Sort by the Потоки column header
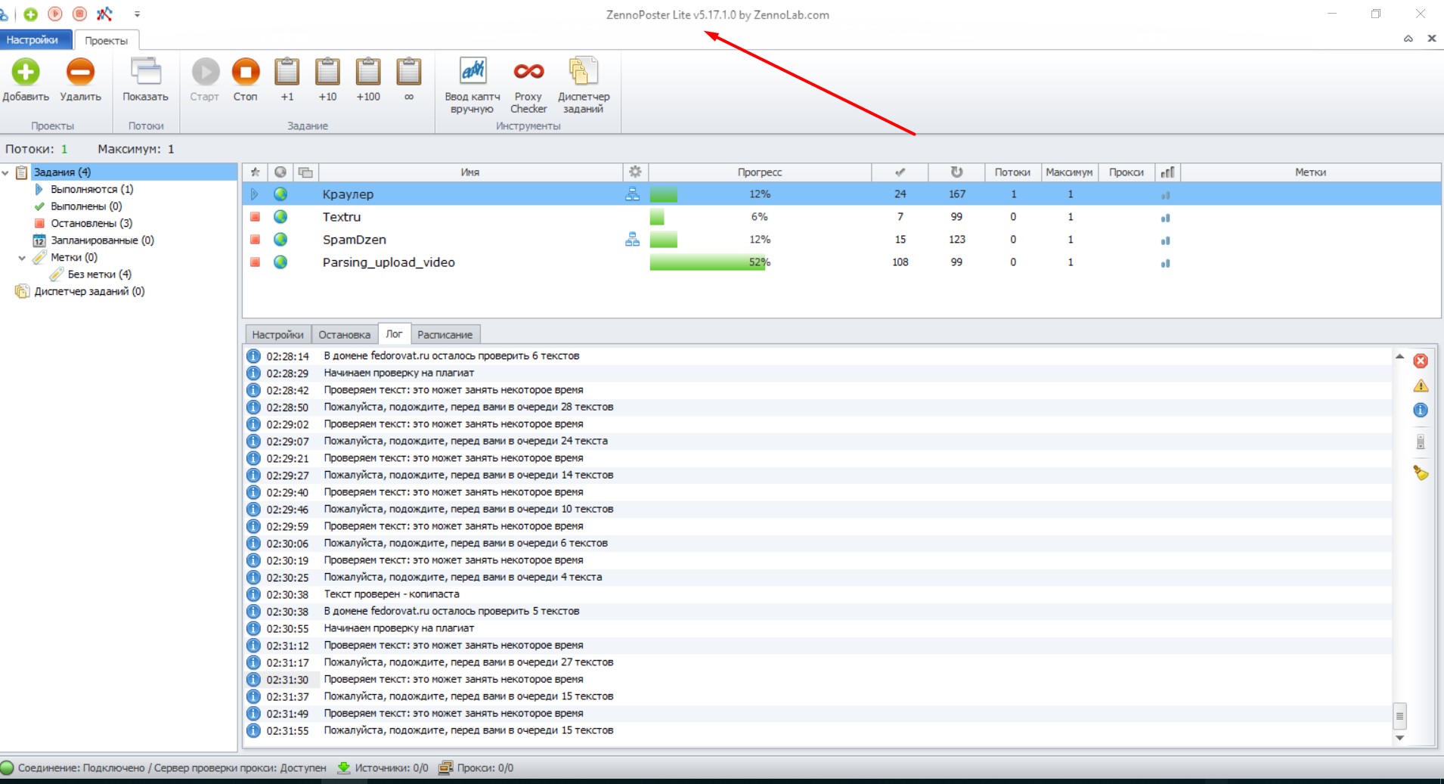This screenshot has height=784, width=1444. (1013, 172)
